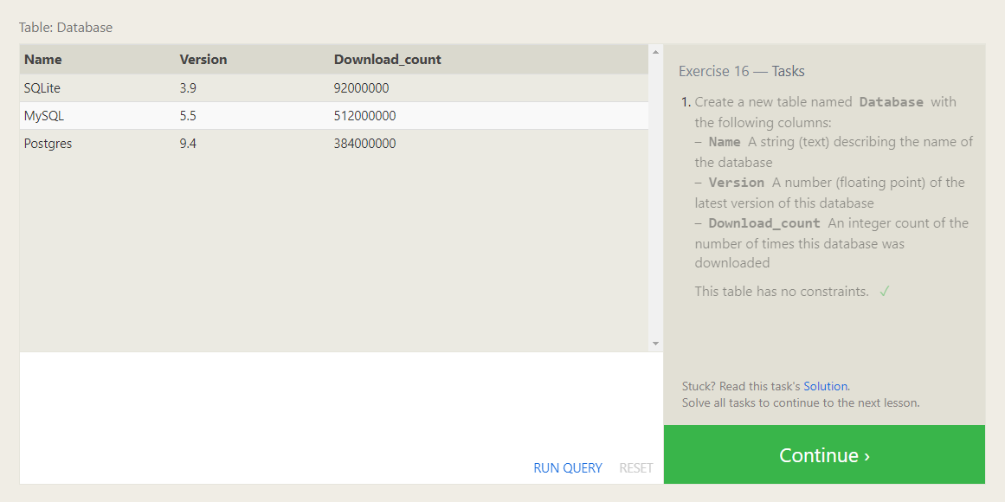1005x502 pixels.
Task: Click the download count 512000000
Action: [x=364, y=116]
